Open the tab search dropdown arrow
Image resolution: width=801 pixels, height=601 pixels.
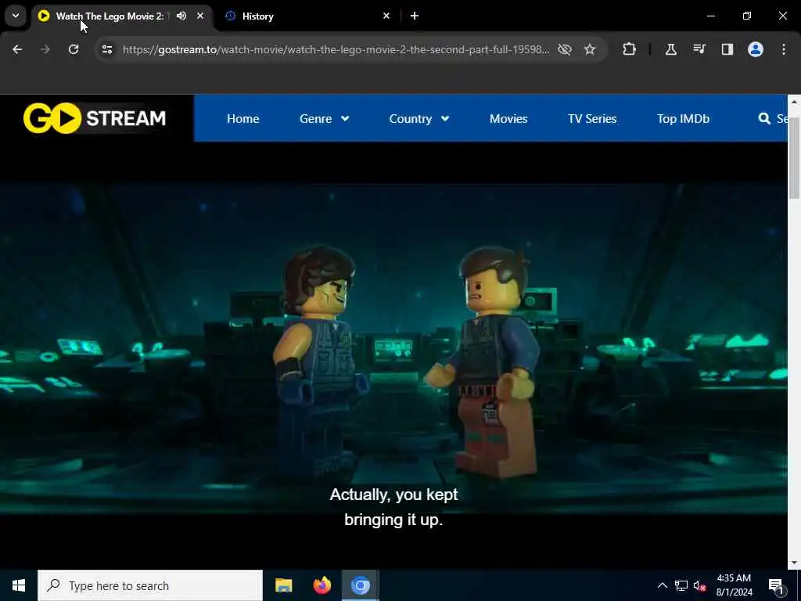tap(16, 16)
